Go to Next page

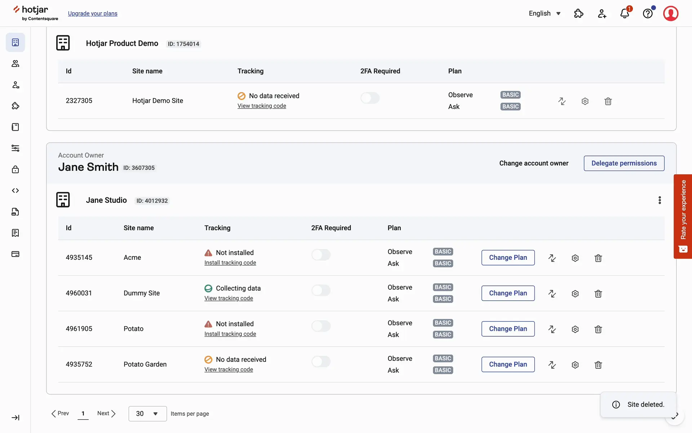click(106, 414)
